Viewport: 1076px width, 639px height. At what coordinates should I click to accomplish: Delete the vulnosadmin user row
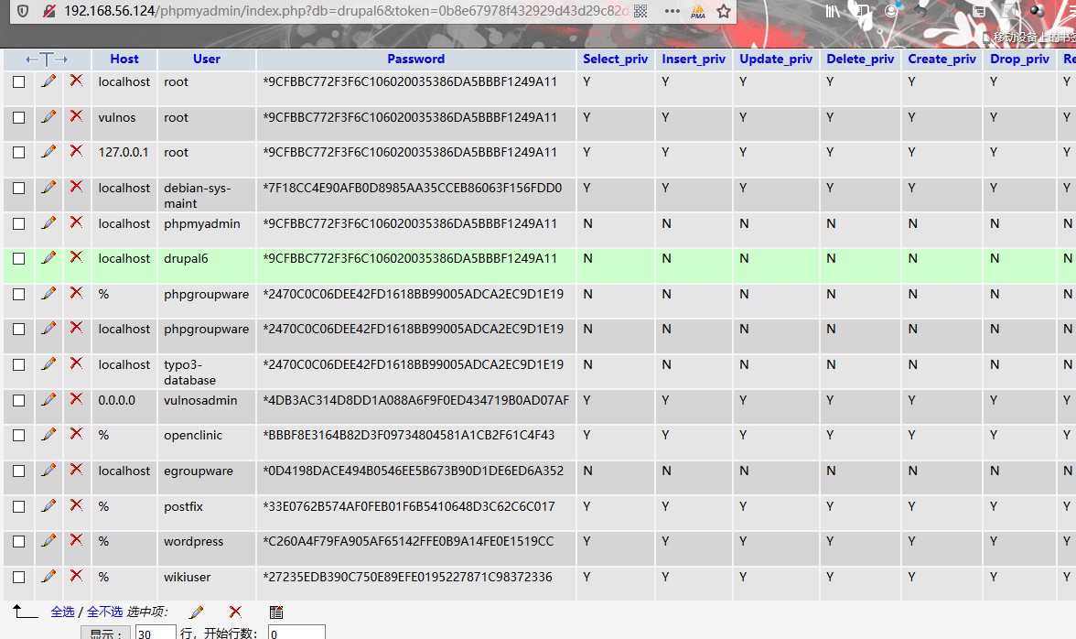[76, 399]
